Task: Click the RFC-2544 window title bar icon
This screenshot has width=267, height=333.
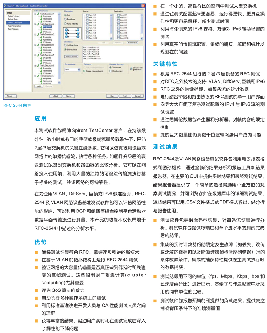Action: pos(6,6)
